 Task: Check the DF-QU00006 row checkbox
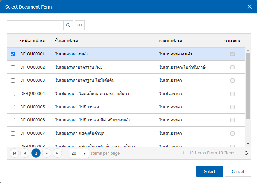click(x=13, y=120)
